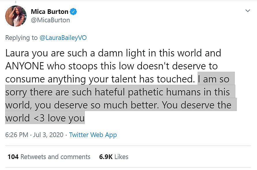Click the Mica Burton display name
The image size is (257, 170).
[49, 12]
